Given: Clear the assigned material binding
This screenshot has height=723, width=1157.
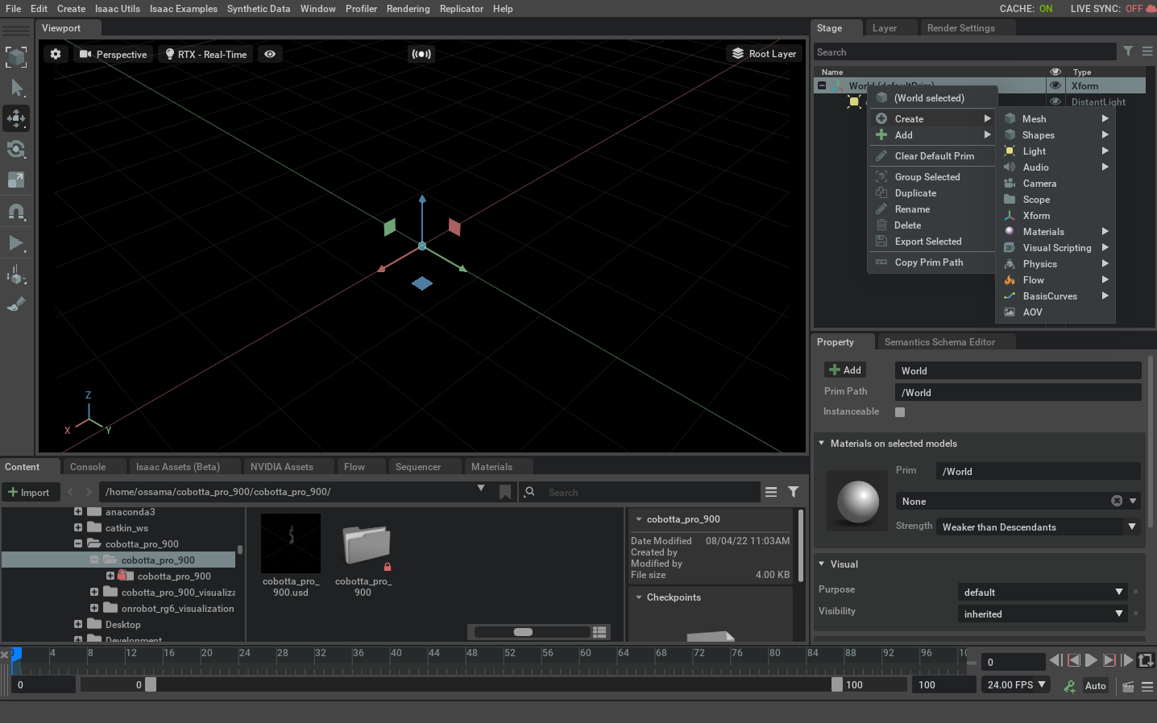Looking at the screenshot, I should point(1117,501).
